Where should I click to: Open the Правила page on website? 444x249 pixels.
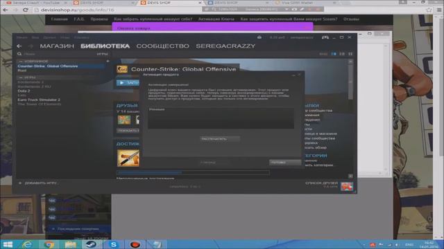[x=99, y=19]
